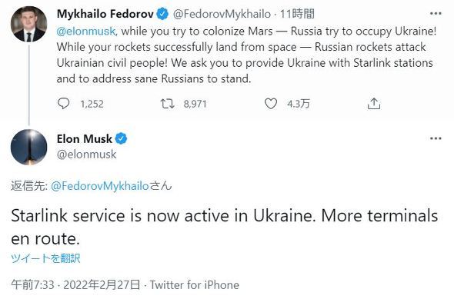This screenshot has width=454, height=299.
Task: Open Mykhailo Fedorov display name
Action: tap(105, 14)
